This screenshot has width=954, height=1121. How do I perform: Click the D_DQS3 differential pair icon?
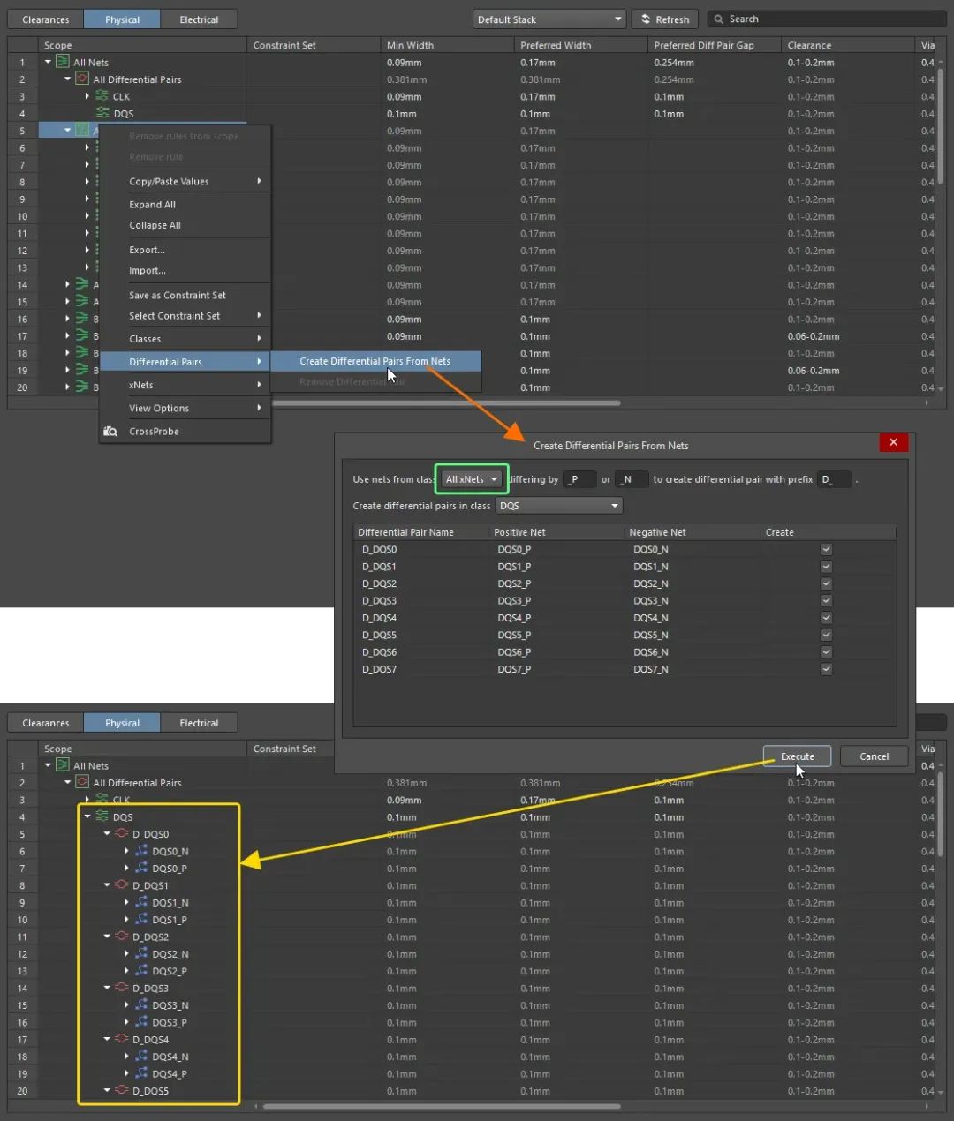(x=122, y=988)
